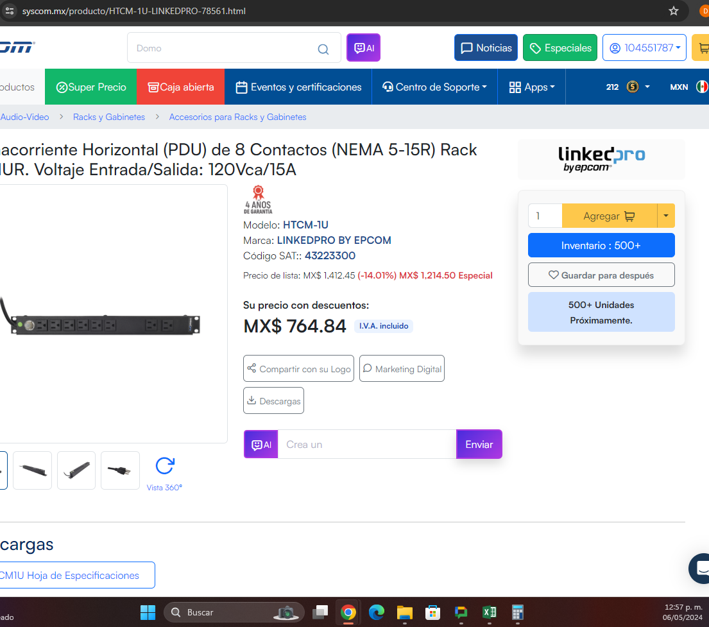Open Calculator from the taskbar

pos(517,612)
